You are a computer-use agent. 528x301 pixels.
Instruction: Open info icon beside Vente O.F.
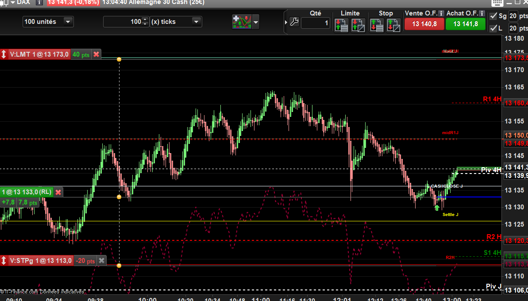[441, 14]
